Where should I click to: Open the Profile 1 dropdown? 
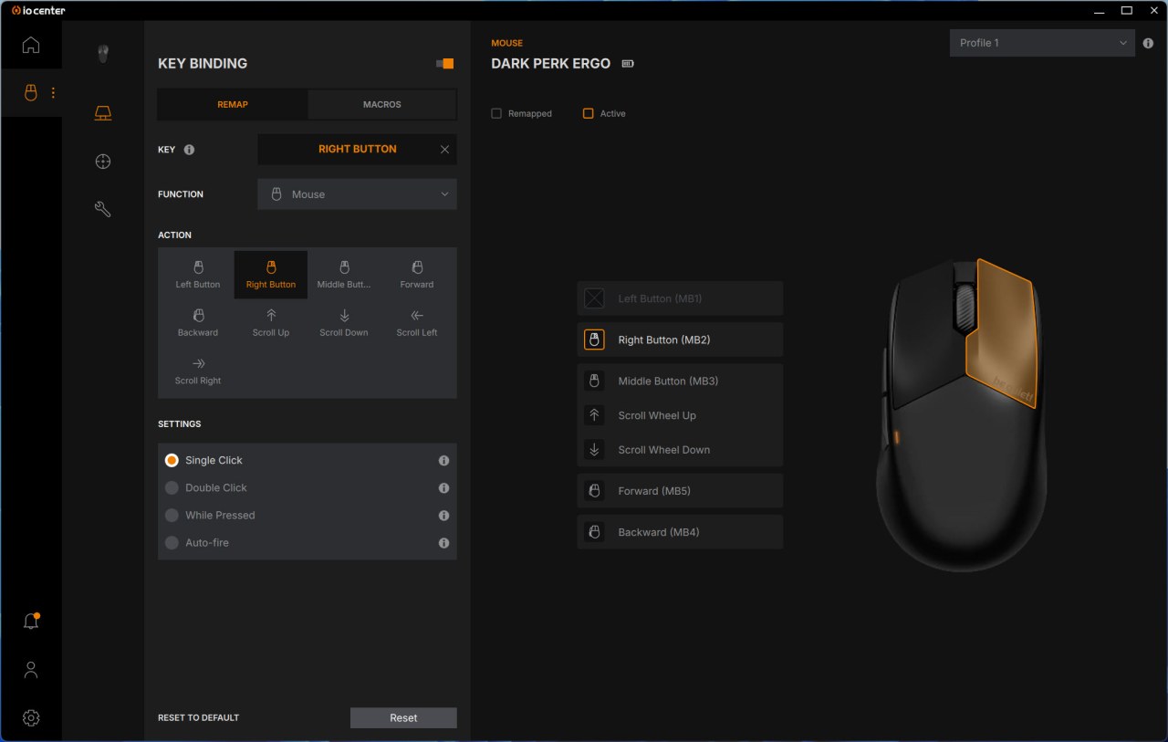1042,43
